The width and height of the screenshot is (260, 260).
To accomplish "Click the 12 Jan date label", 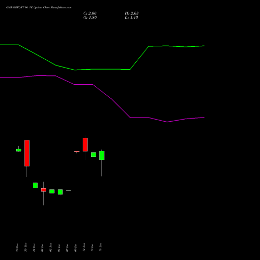I will pyautogui.click(x=84, y=248).
